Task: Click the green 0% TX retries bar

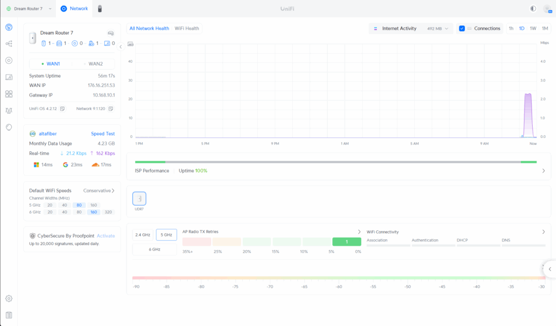Action: (347, 242)
